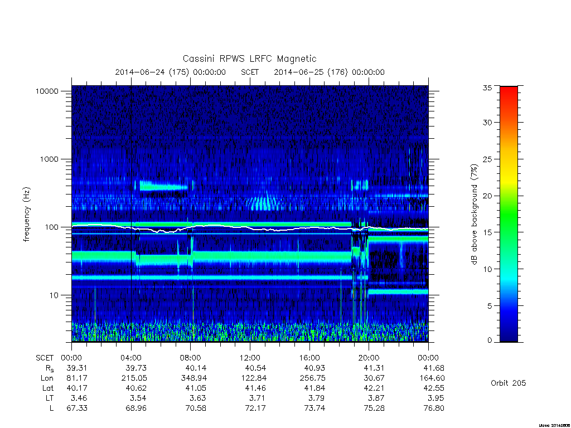Click the L value 76.80
571x428 pixels.
click(x=434, y=408)
